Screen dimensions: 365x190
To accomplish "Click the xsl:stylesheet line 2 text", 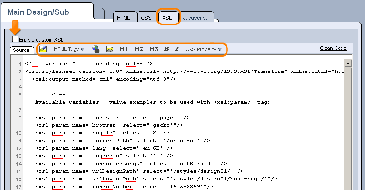I will click(x=185, y=71).
